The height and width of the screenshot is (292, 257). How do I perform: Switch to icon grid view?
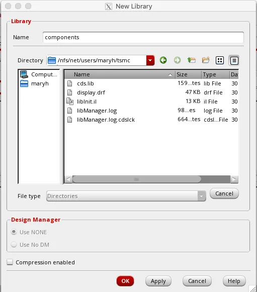pos(220,60)
